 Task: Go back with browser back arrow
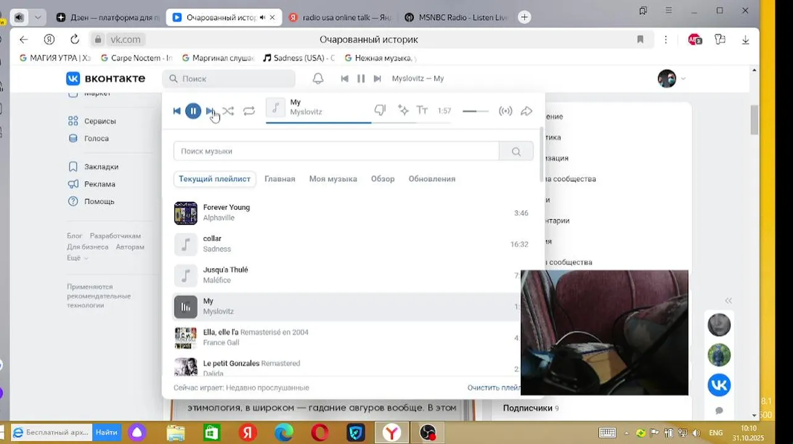[x=23, y=39]
